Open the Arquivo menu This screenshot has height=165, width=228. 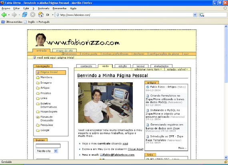6,8
